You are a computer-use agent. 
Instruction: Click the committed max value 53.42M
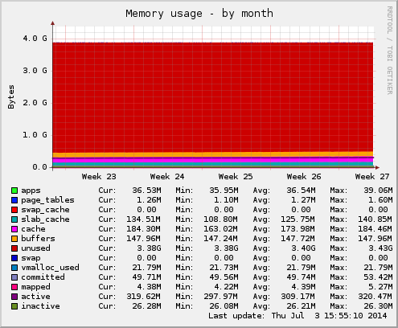(x=378, y=277)
